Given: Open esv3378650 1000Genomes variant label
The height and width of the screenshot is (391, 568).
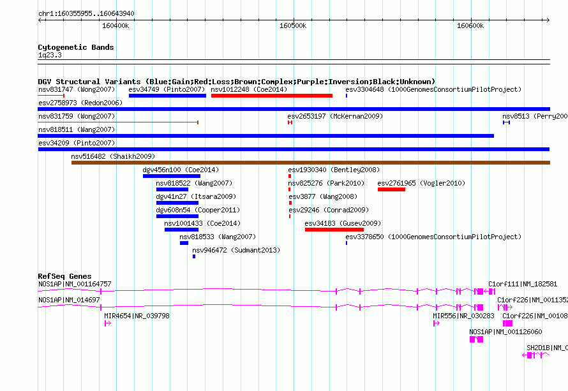Looking at the screenshot, I should tap(433, 237).
